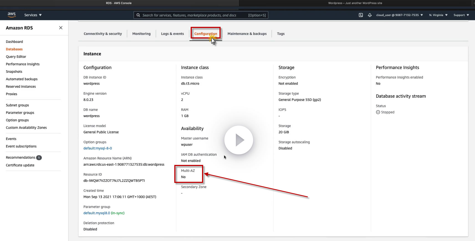The image size is (475, 241).
Task: Open Option groups sidebar link
Action: pyautogui.click(x=17, y=120)
